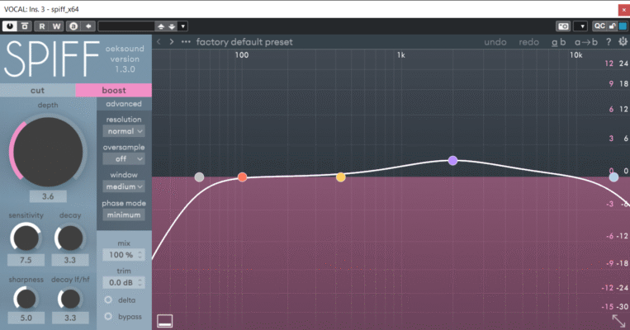Open the window dropdown set to medium
630x330 pixels.
[124, 186]
